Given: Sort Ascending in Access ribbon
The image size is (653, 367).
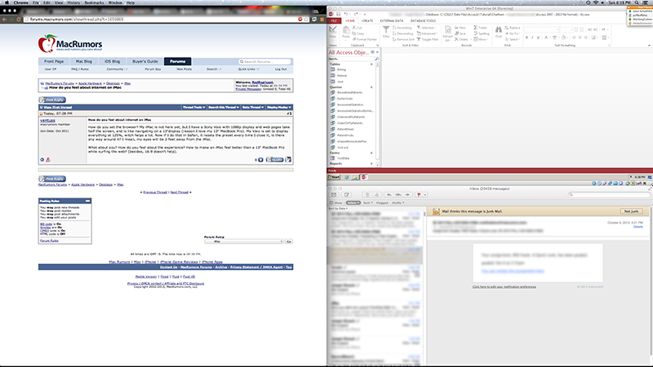Looking at the screenshot, I should [402, 28].
